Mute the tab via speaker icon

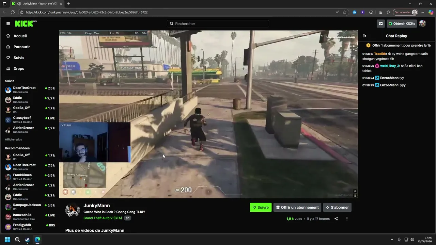tap(19, 4)
